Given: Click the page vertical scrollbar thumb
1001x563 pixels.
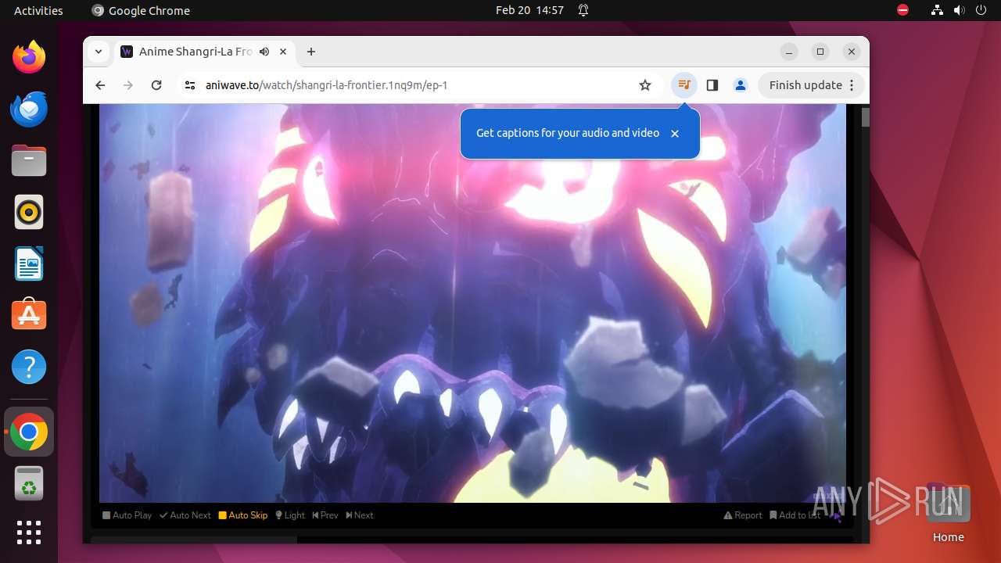Looking at the screenshot, I should pos(866,117).
